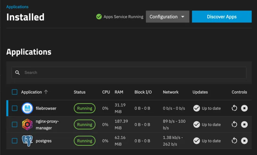
Task: Stop the filebrowser app
Action: coord(244,108)
